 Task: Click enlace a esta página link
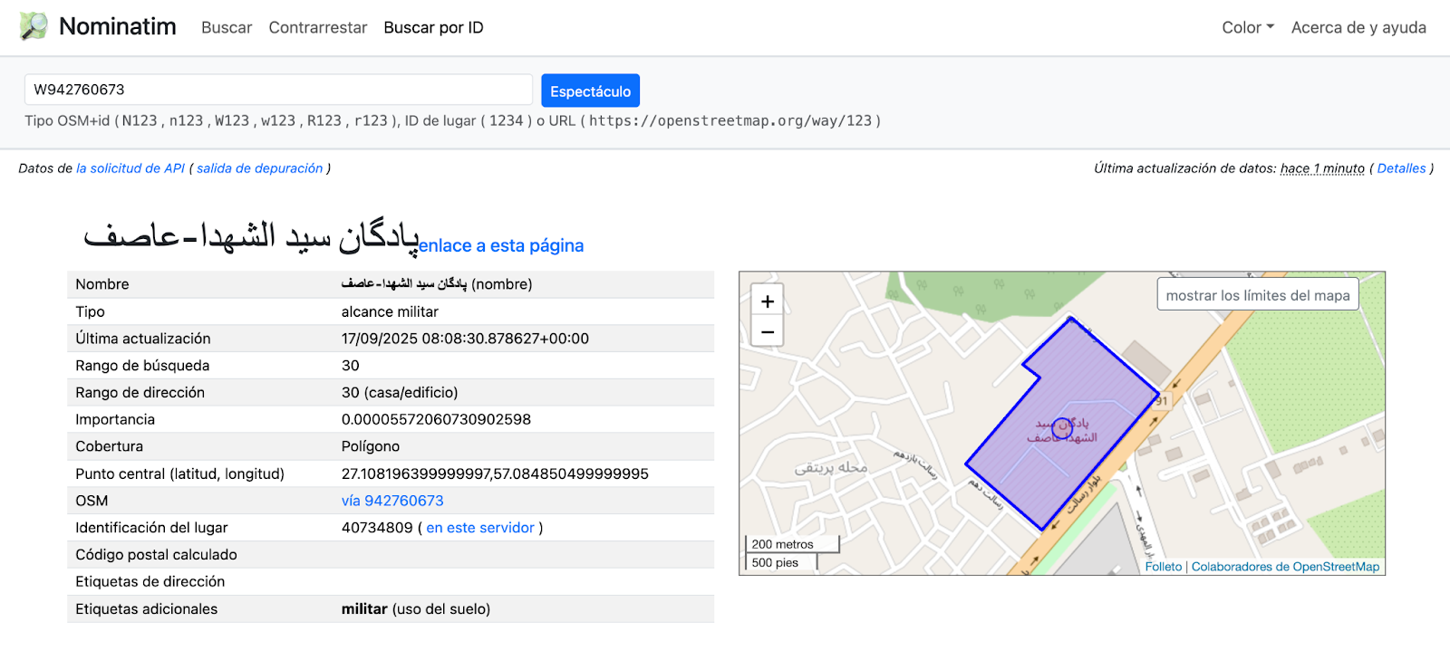click(x=501, y=245)
